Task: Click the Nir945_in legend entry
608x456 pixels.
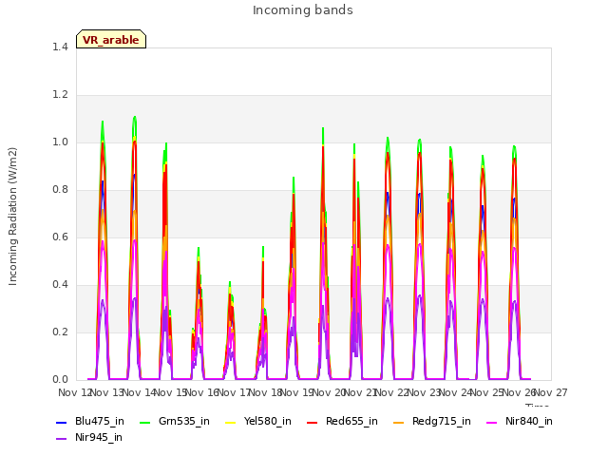Action: coord(89,438)
